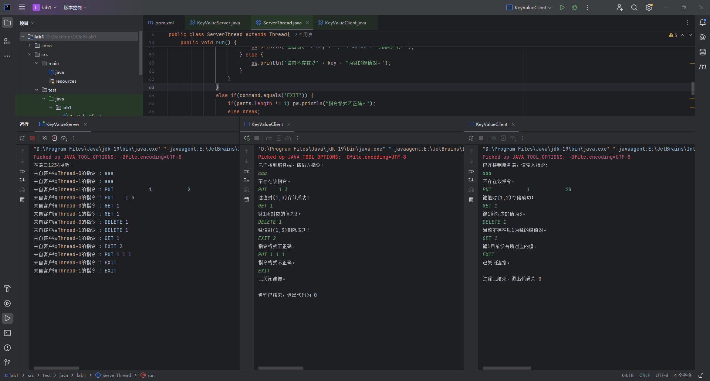Open Run tool window icon
This screenshot has height=381, width=710.
point(7,318)
